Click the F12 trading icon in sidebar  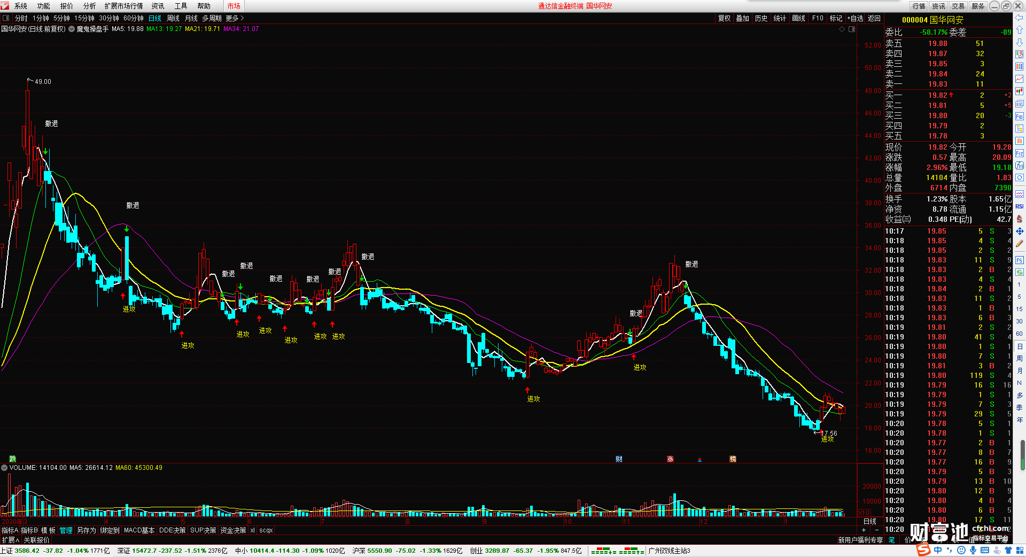tap(1019, 153)
